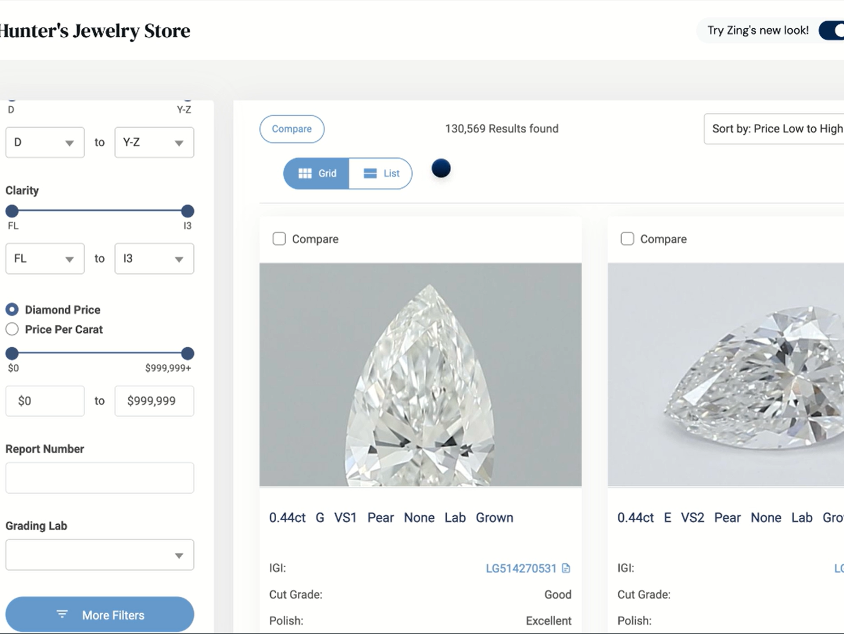
Task: Click the minimum price $0 field
Action: click(x=45, y=401)
